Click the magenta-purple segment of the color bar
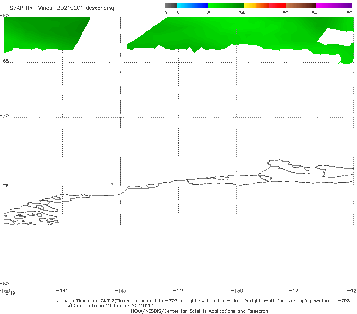Screen dimensions: 357x314 [334, 6]
